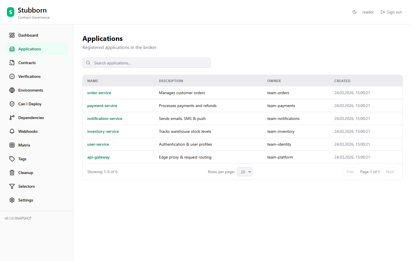This screenshot has width=412, height=261.
Task: Open the Settings menu entry
Action: click(25, 200)
